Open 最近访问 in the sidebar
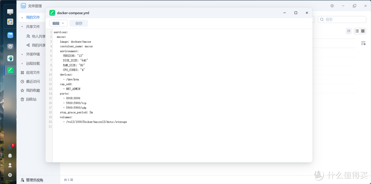This screenshot has height=184, width=371. point(30,82)
